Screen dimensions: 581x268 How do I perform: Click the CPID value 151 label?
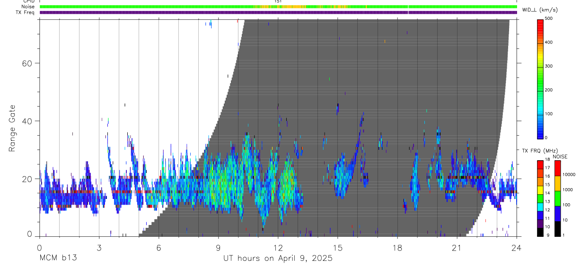coord(278,1)
